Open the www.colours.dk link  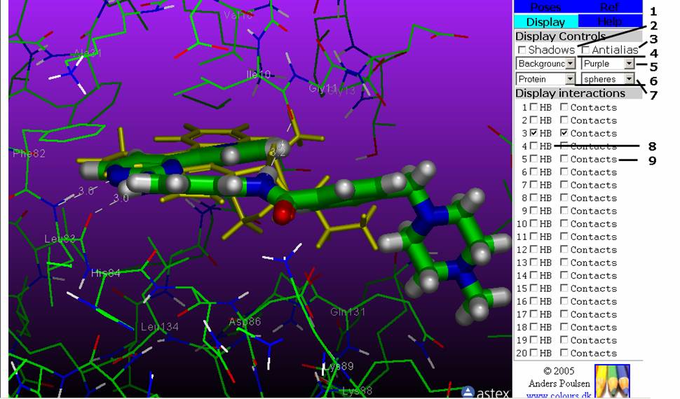point(559,395)
